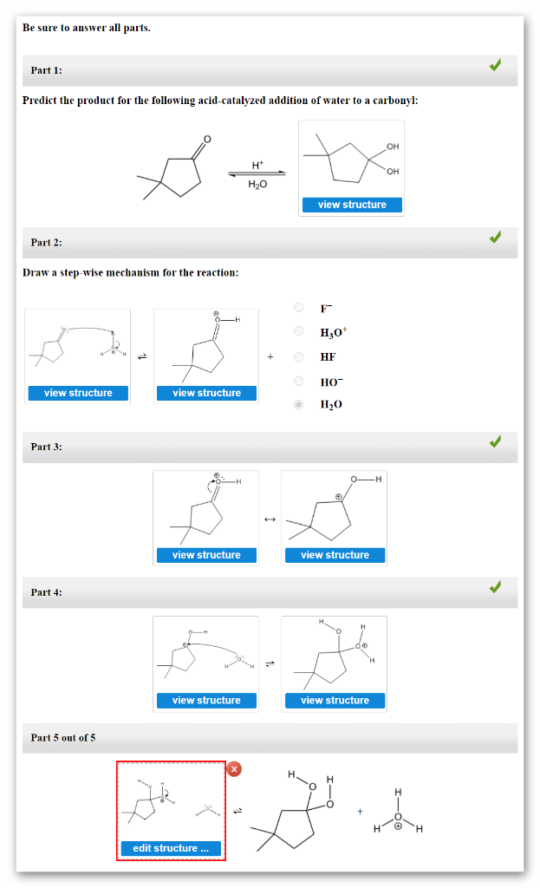The height and width of the screenshot is (888, 540).
Task: Click the left view structure in Part 4
Action: pyautogui.click(x=205, y=700)
